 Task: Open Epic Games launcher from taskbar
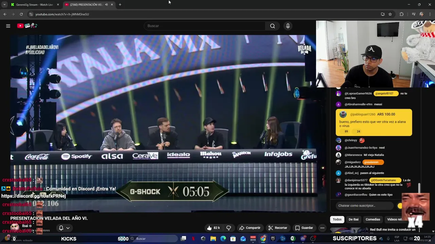[273, 239]
